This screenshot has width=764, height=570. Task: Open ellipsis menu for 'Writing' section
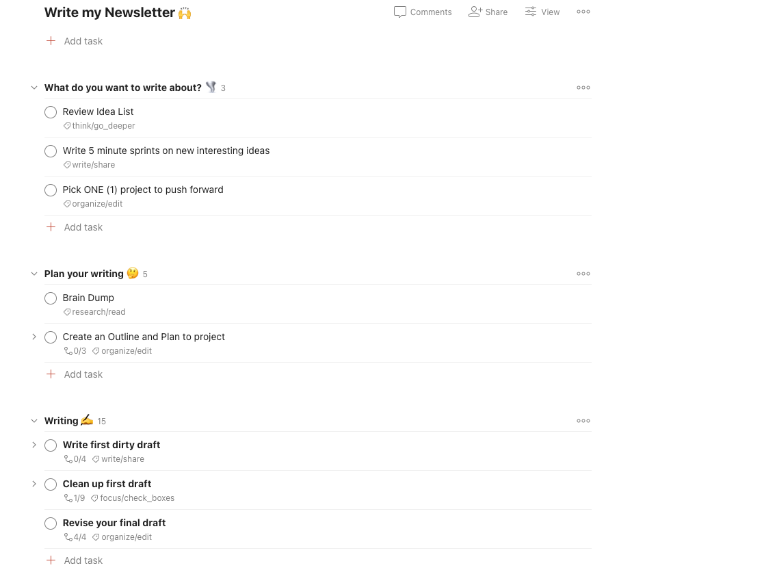pyautogui.click(x=583, y=421)
